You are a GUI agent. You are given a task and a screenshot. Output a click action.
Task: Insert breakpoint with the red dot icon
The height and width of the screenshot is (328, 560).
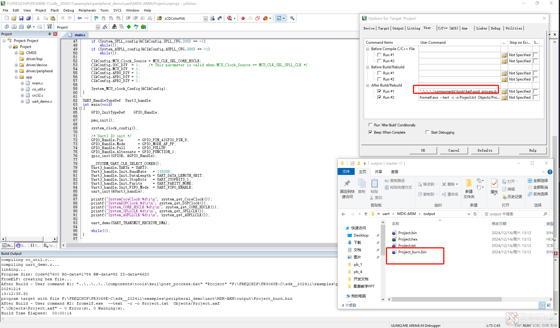pos(243,18)
